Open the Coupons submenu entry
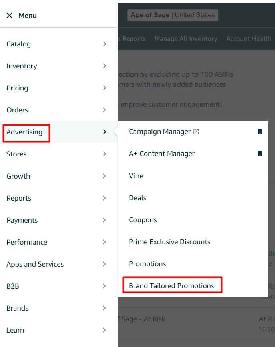Screen dimensions: 275x347 pos(143,220)
